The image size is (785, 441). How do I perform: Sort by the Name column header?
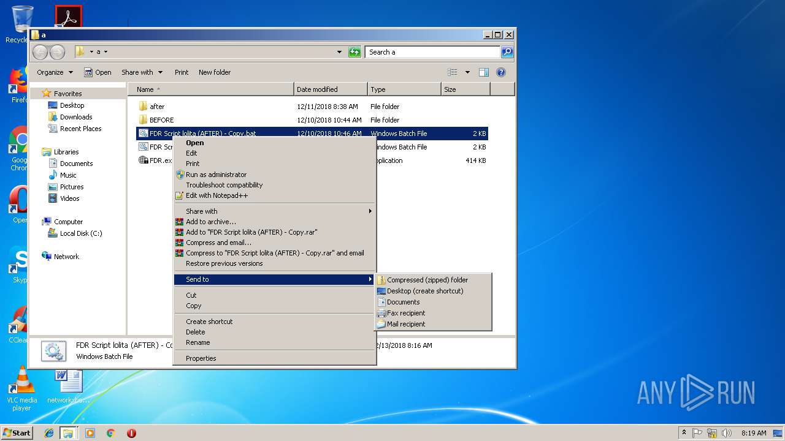(211, 89)
